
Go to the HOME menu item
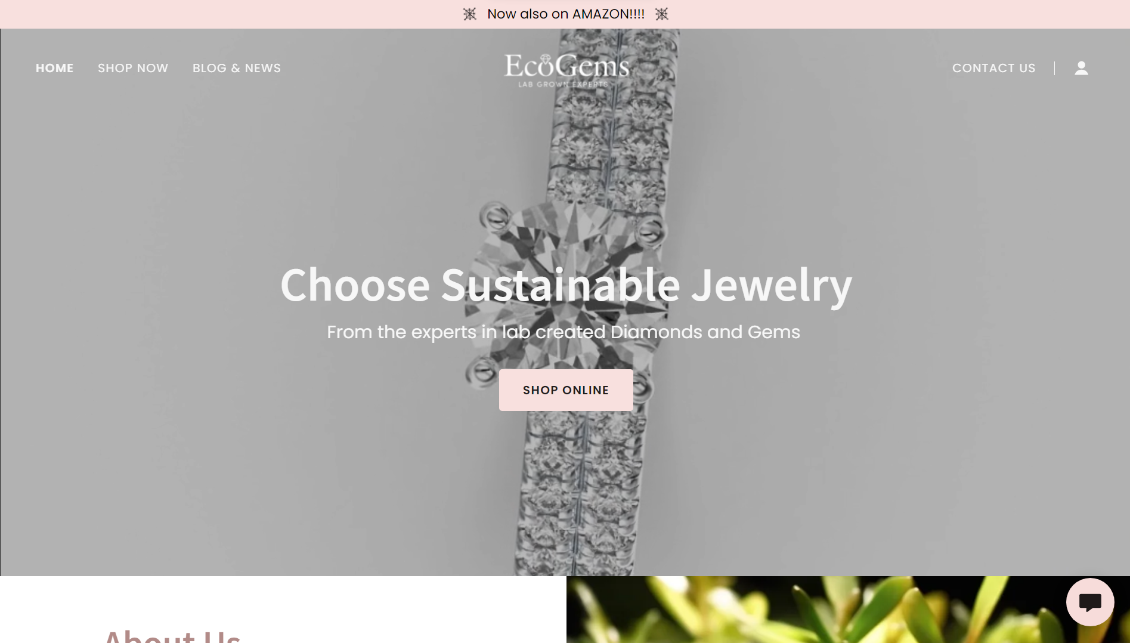[x=55, y=68]
